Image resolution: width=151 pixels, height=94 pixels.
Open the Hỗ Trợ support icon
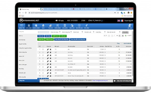pos(130,26)
